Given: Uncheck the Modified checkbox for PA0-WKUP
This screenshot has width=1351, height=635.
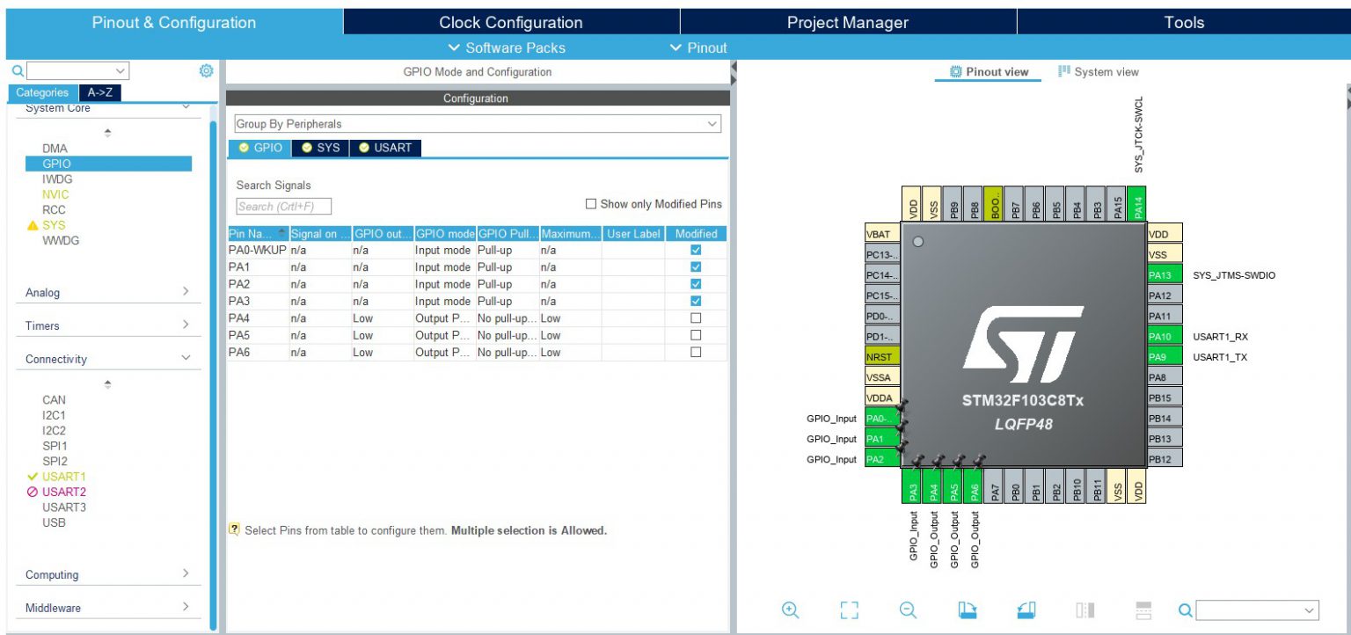Looking at the screenshot, I should [696, 250].
